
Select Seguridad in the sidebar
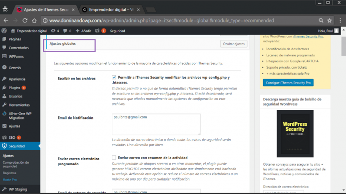point(20,146)
